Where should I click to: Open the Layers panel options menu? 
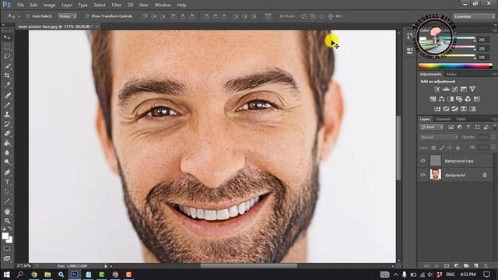(x=494, y=119)
